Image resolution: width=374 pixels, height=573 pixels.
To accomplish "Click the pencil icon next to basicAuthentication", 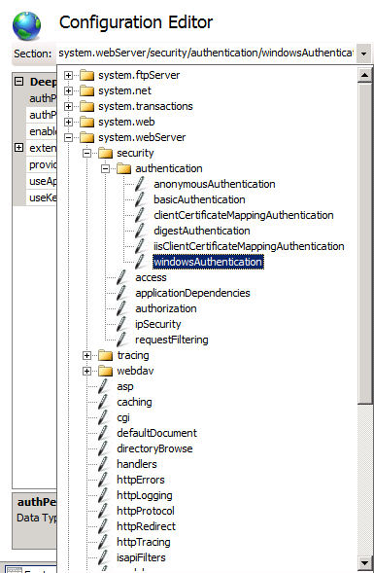I will click(x=140, y=199).
